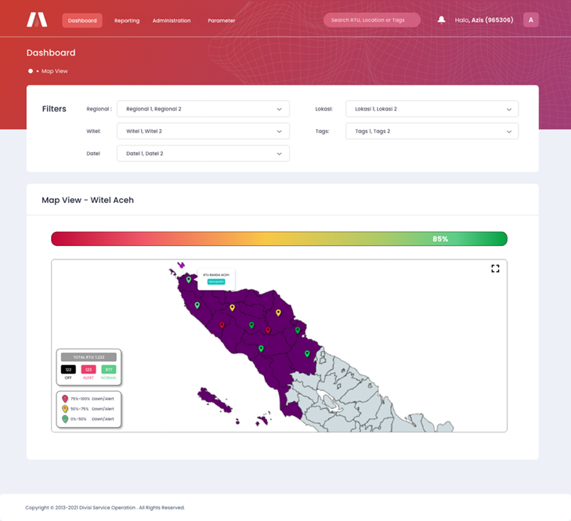Select the southernmost green pin on the map
The width and height of the screenshot is (571, 521).
pos(307,354)
